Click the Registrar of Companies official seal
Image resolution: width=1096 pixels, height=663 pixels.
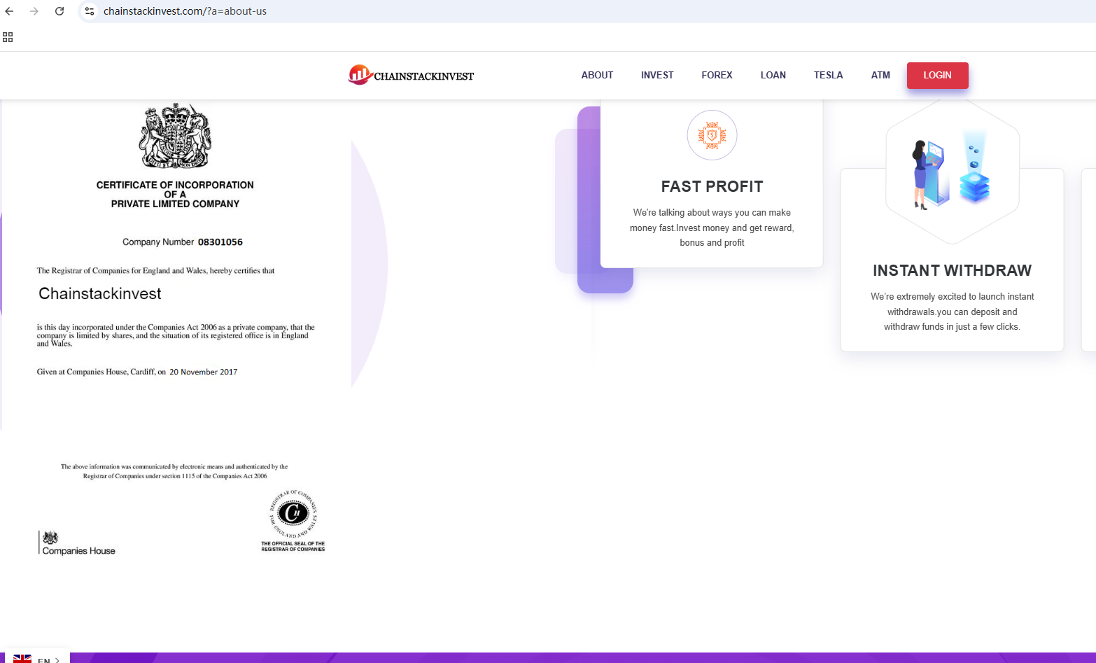coord(293,520)
